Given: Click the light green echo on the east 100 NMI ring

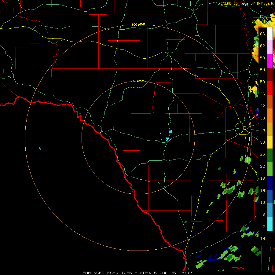Looking at the screenshot, I should 248,160.
